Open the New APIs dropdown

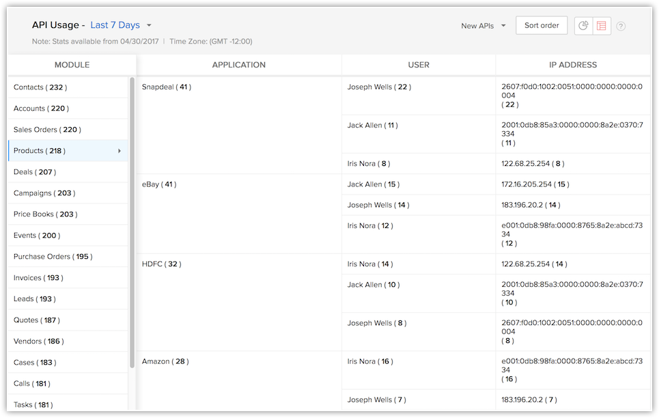(483, 26)
